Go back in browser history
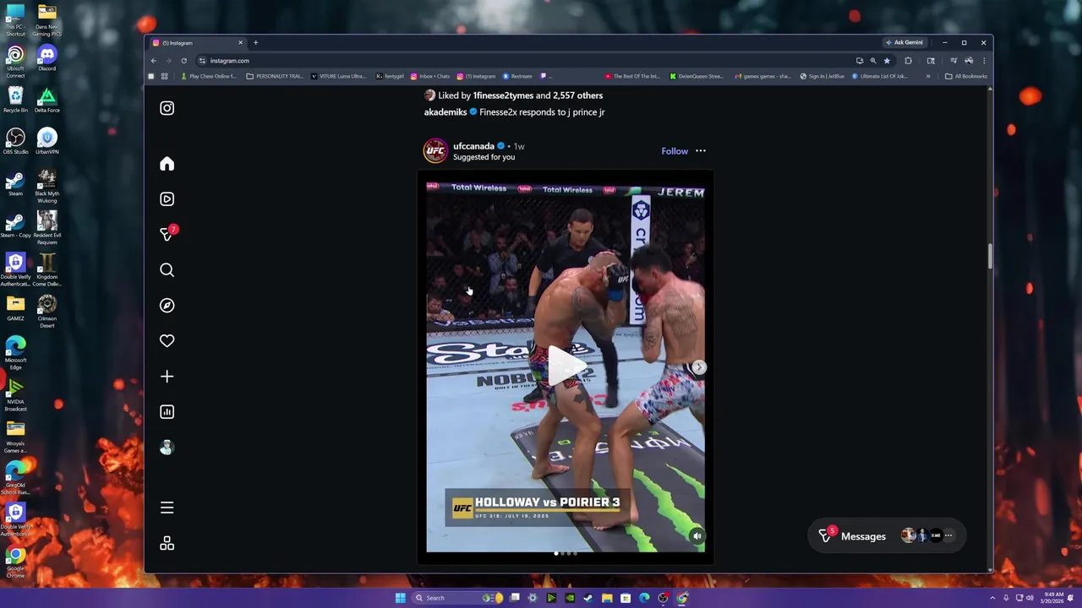 click(x=153, y=61)
